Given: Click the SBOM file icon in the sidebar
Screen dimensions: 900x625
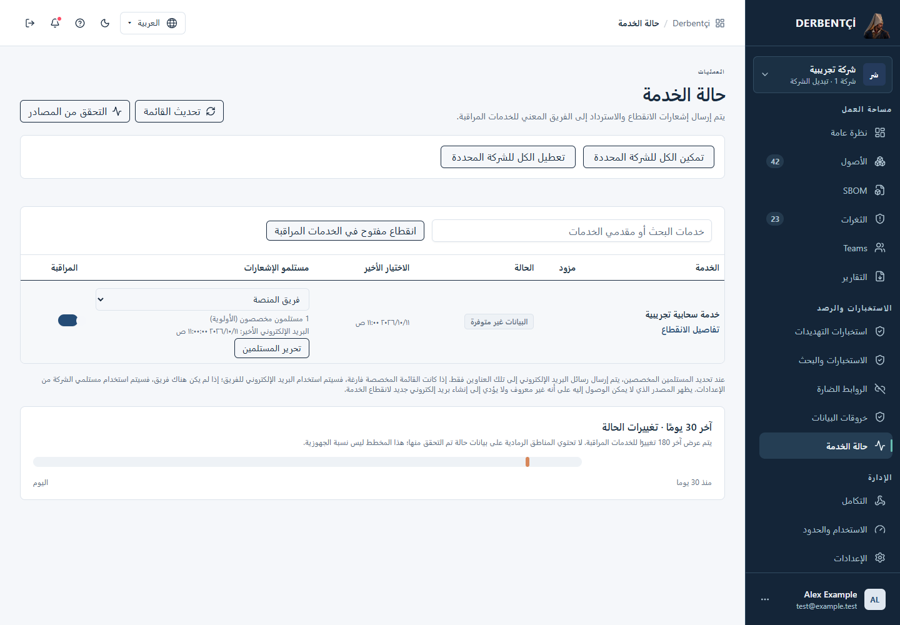Looking at the screenshot, I should pyautogui.click(x=880, y=190).
